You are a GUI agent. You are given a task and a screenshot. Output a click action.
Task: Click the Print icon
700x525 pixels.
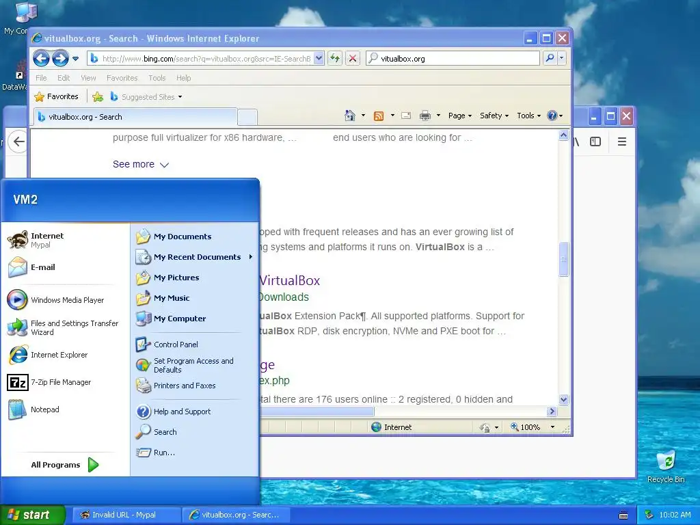[425, 116]
